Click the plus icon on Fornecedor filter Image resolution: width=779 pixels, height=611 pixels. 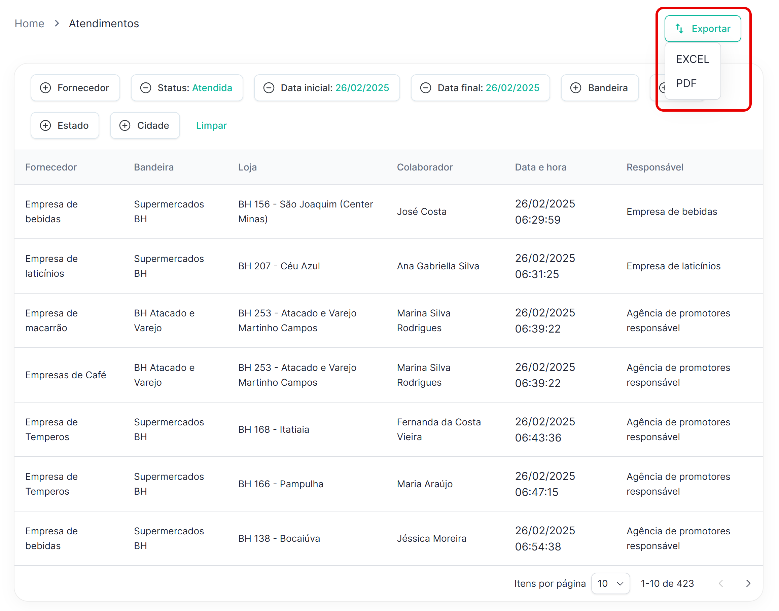(45, 88)
